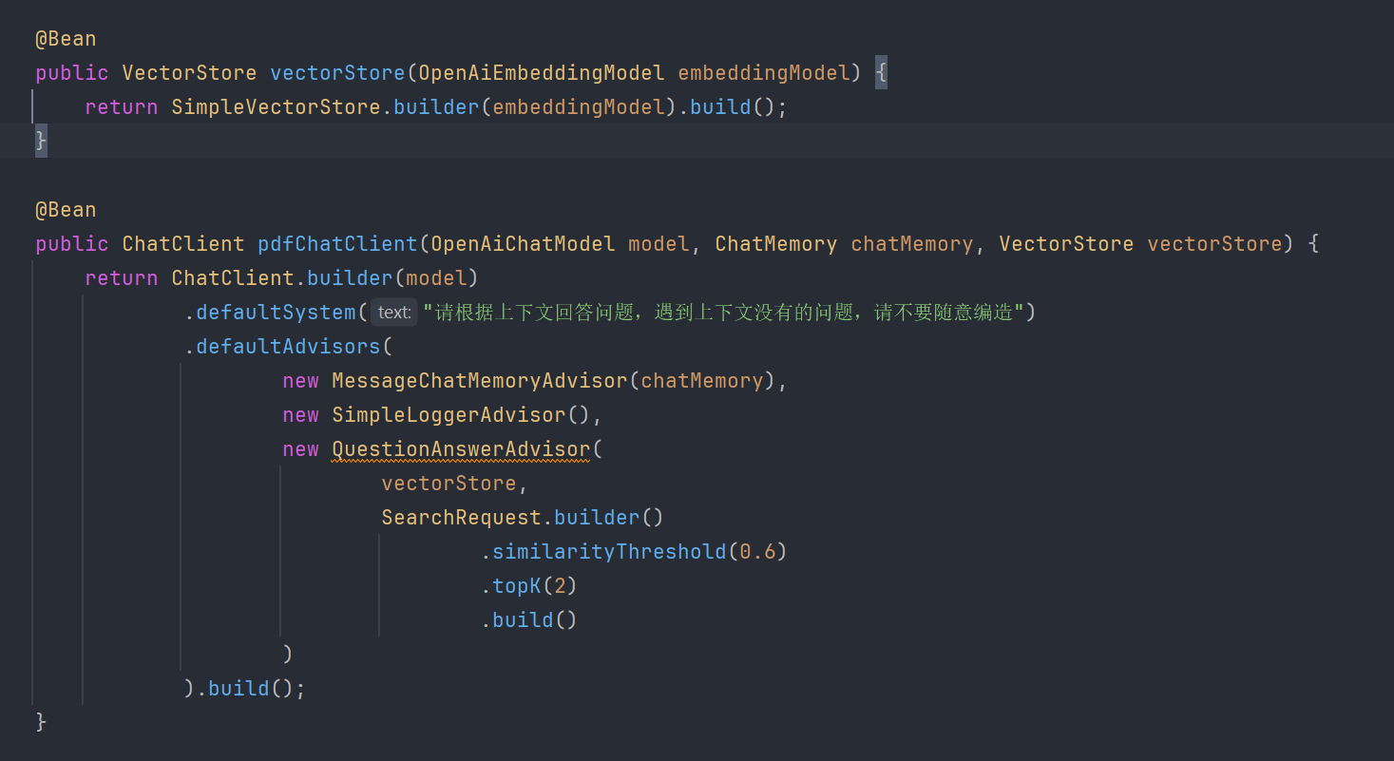
Task: Click the OpenAiChatModel parameter type
Action: tap(523, 244)
